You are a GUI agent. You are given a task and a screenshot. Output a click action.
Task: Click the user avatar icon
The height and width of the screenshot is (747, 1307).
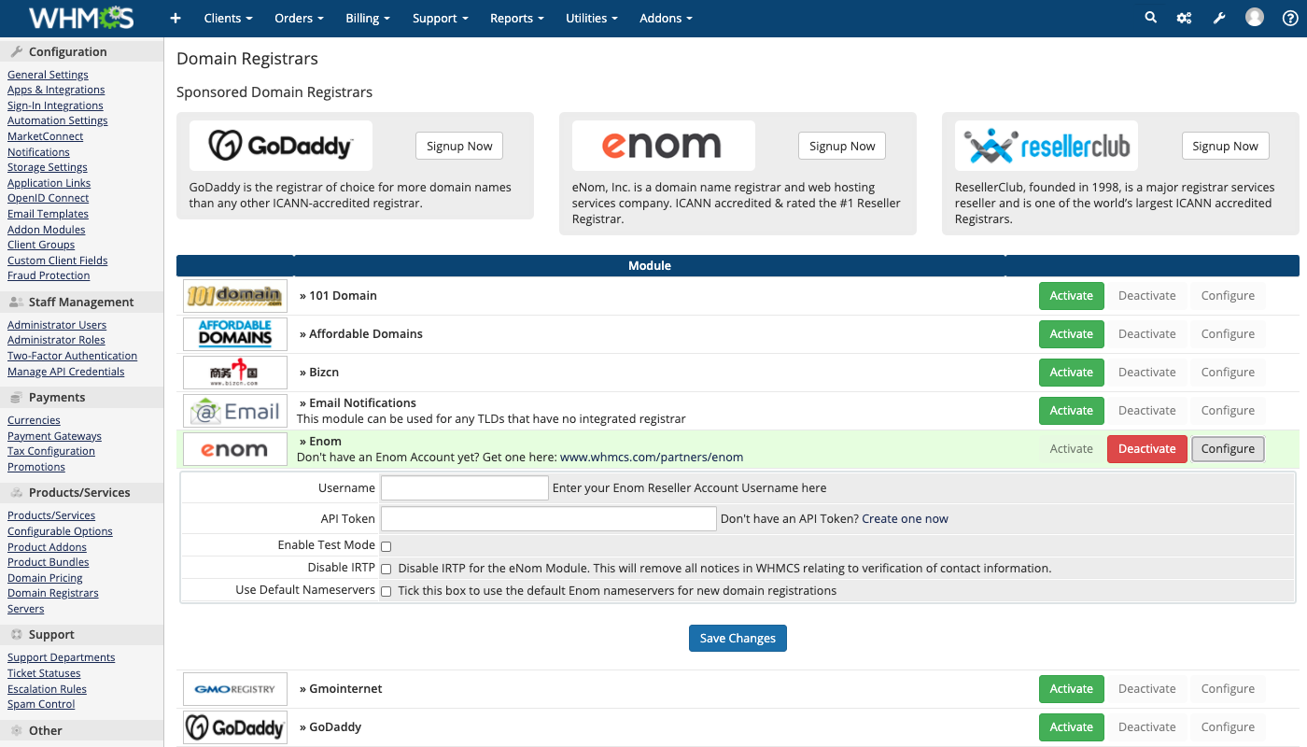click(1255, 18)
